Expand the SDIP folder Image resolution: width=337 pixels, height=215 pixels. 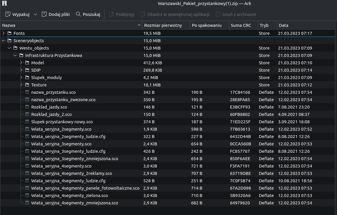21,70
